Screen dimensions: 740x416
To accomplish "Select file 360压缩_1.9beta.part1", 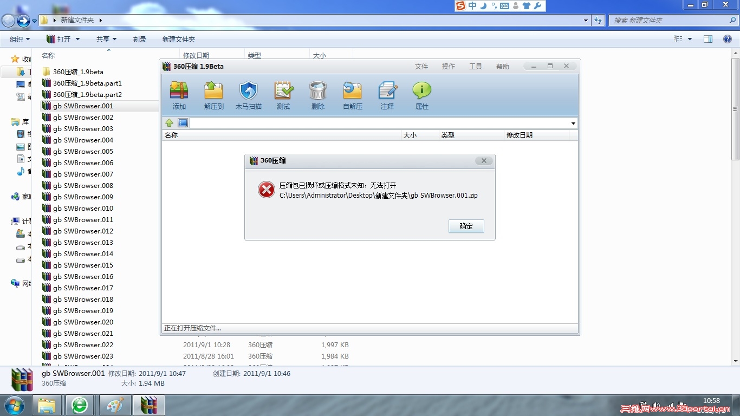I will click(87, 83).
